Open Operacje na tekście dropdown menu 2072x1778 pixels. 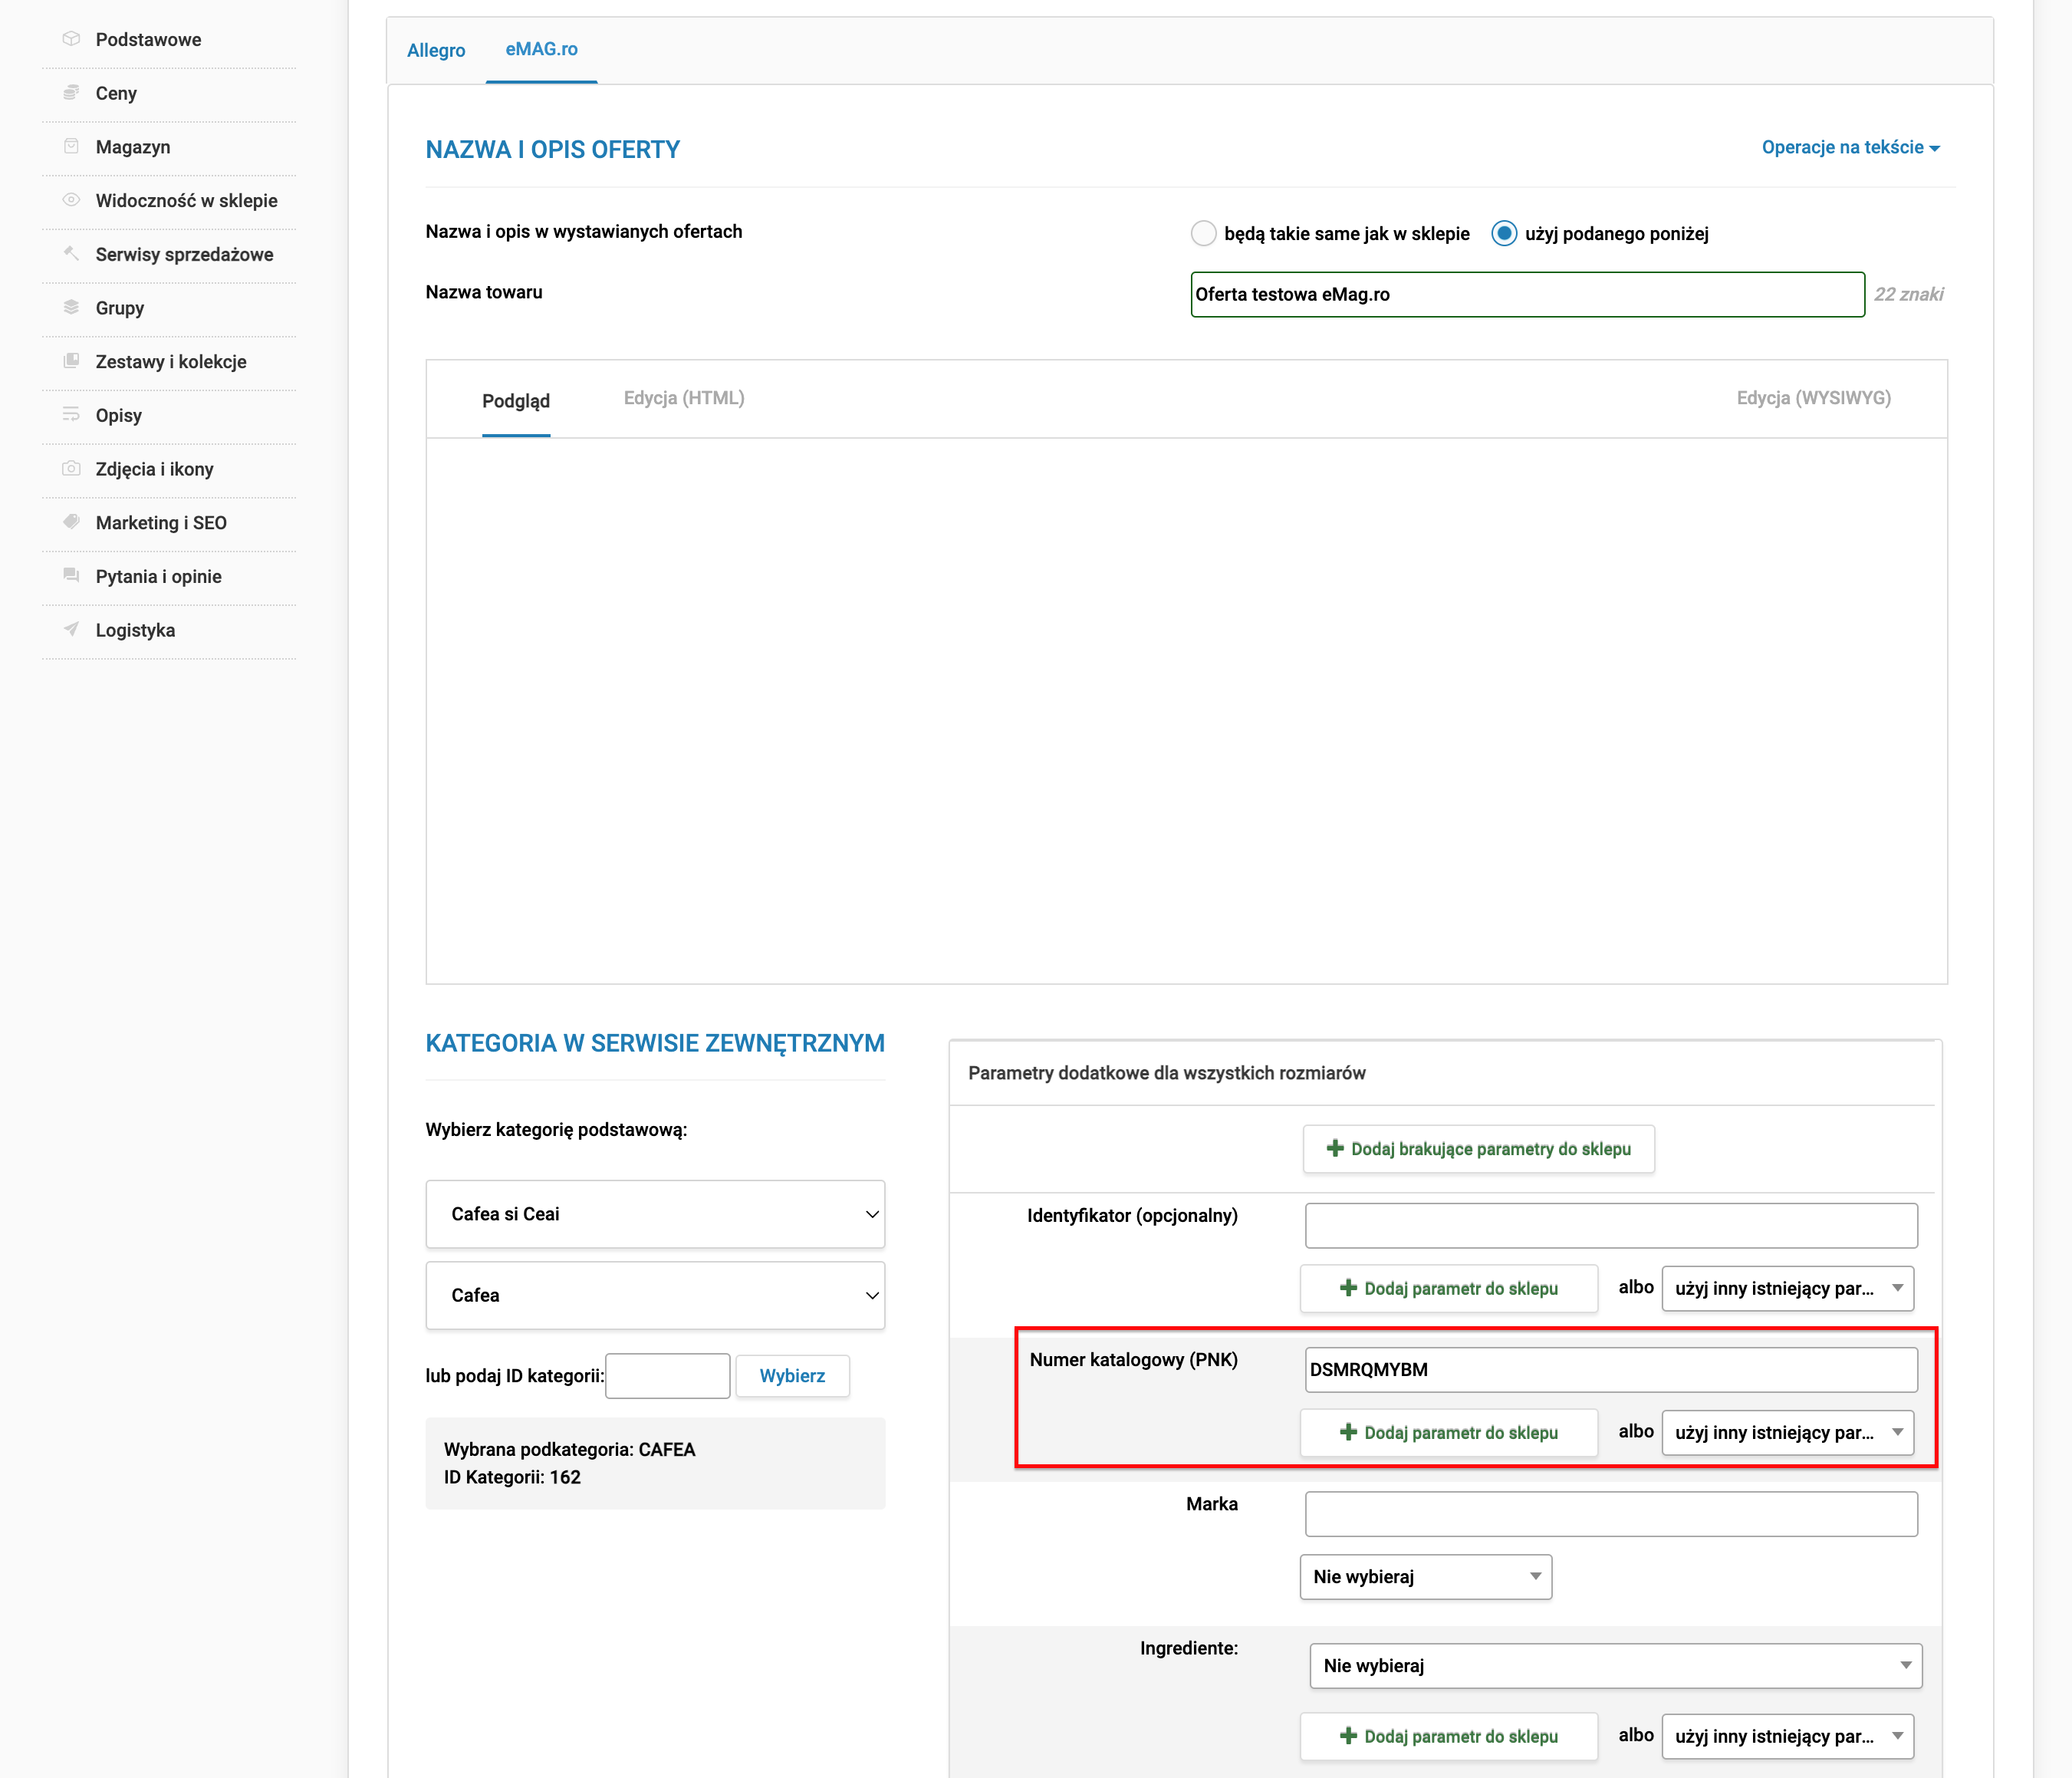pyautogui.click(x=1850, y=147)
